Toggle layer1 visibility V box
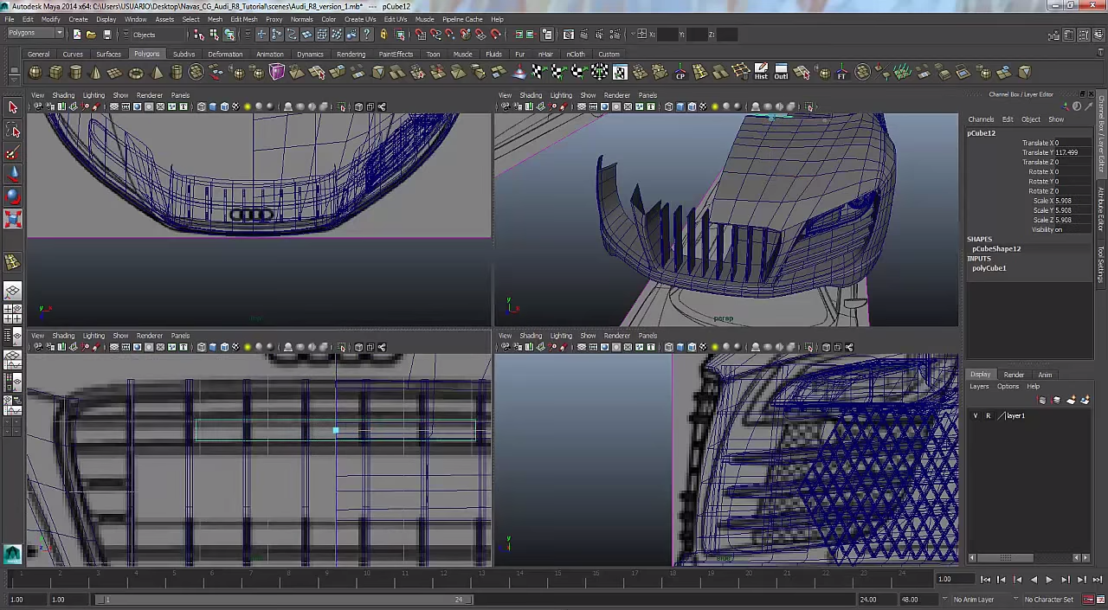Image resolution: width=1108 pixels, height=610 pixels. point(976,416)
